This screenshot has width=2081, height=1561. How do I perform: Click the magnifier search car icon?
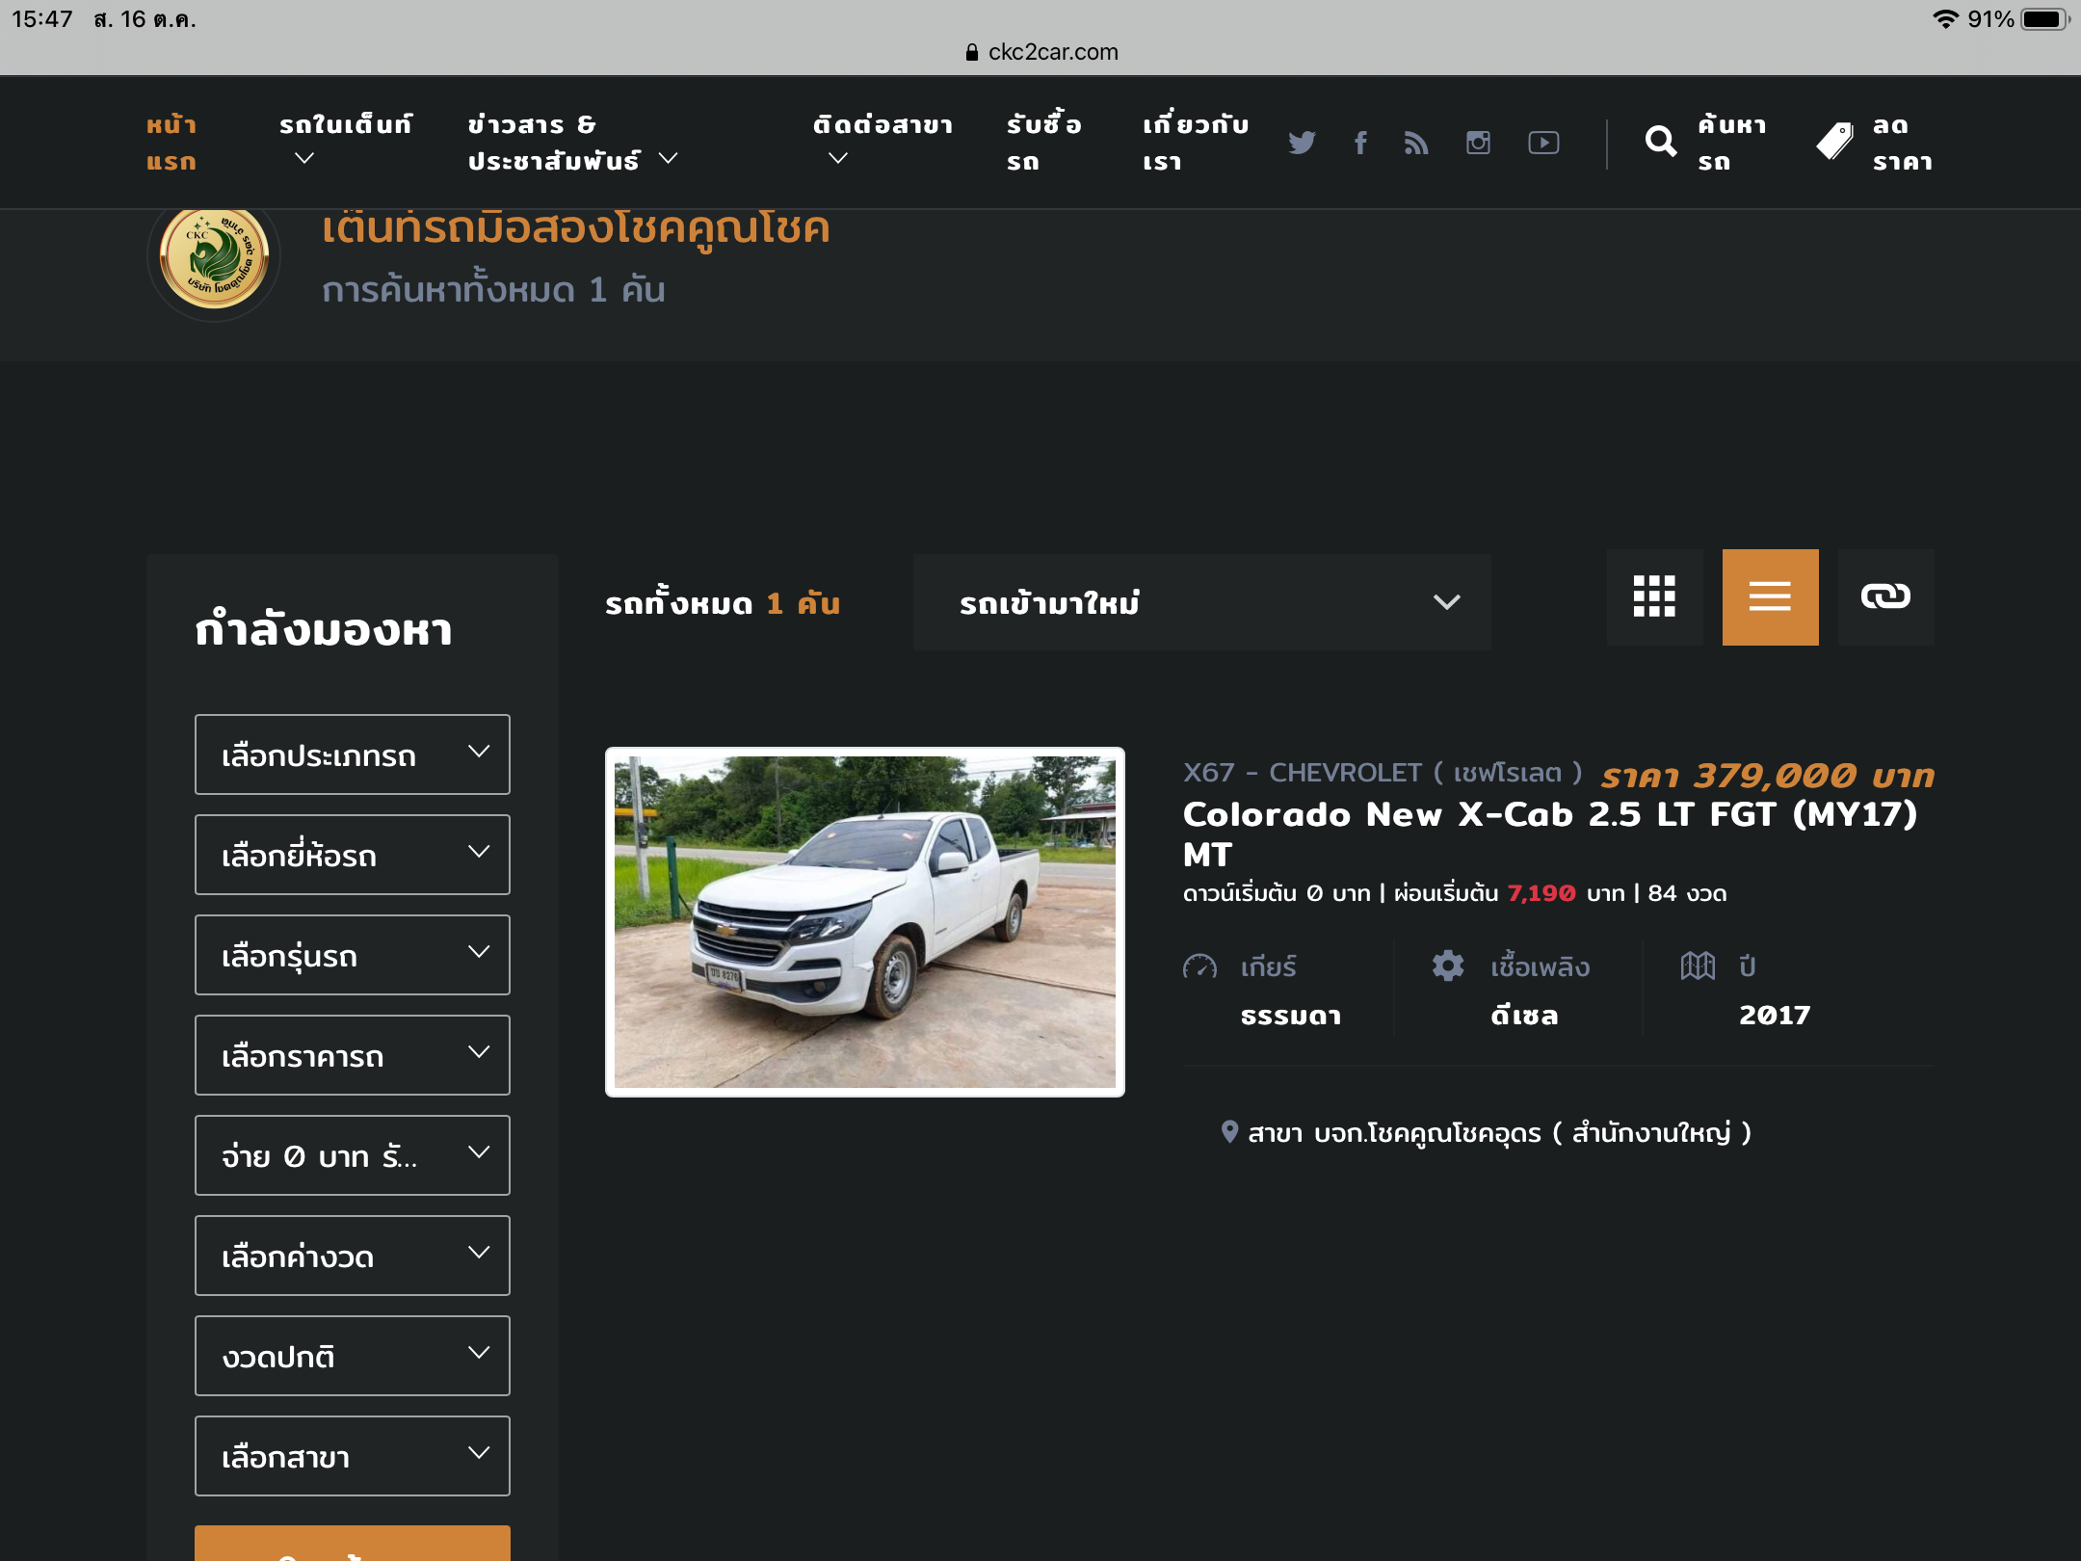pyautogui.click(x=1660, y=143)
